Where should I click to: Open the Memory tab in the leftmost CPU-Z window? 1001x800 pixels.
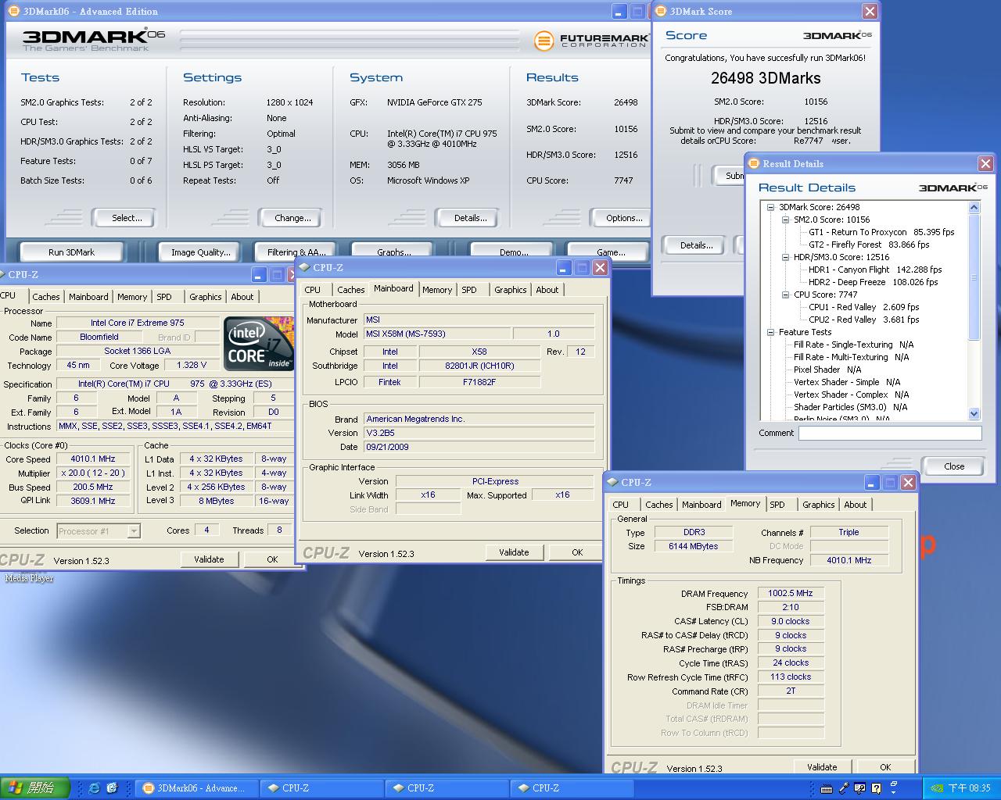tap(132, 296)
